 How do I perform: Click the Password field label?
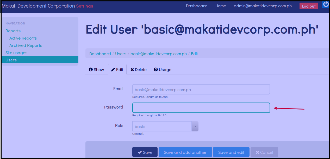[x=114, y=107]
